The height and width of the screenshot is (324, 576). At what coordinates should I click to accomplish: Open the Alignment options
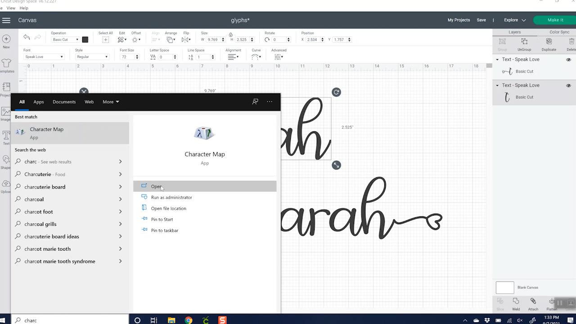(233, 57)
